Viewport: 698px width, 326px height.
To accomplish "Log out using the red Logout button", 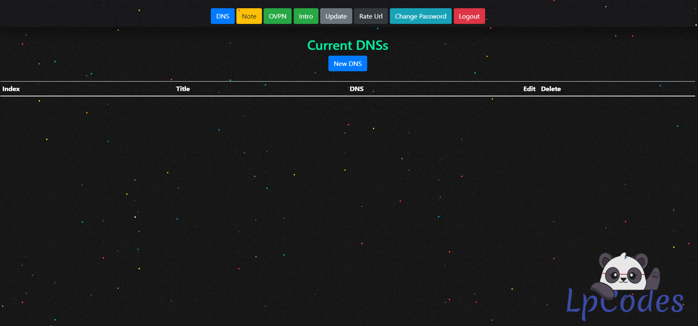I will tap(469, 16).
